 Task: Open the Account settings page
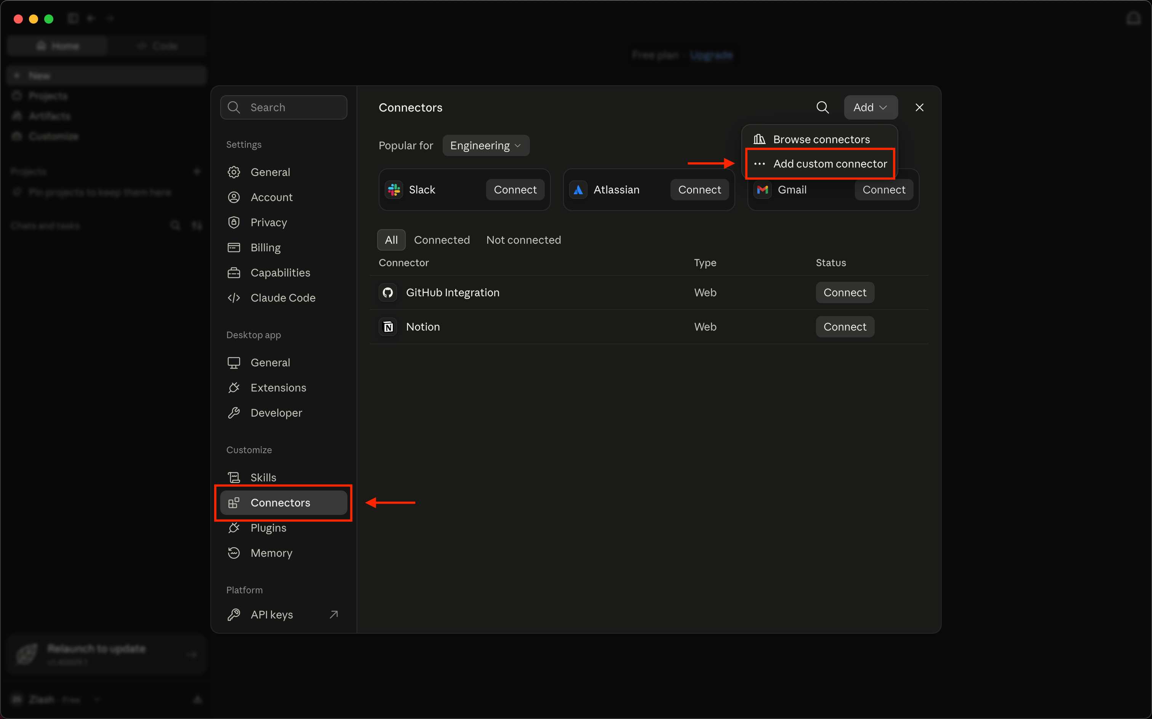tap(283, 197)
